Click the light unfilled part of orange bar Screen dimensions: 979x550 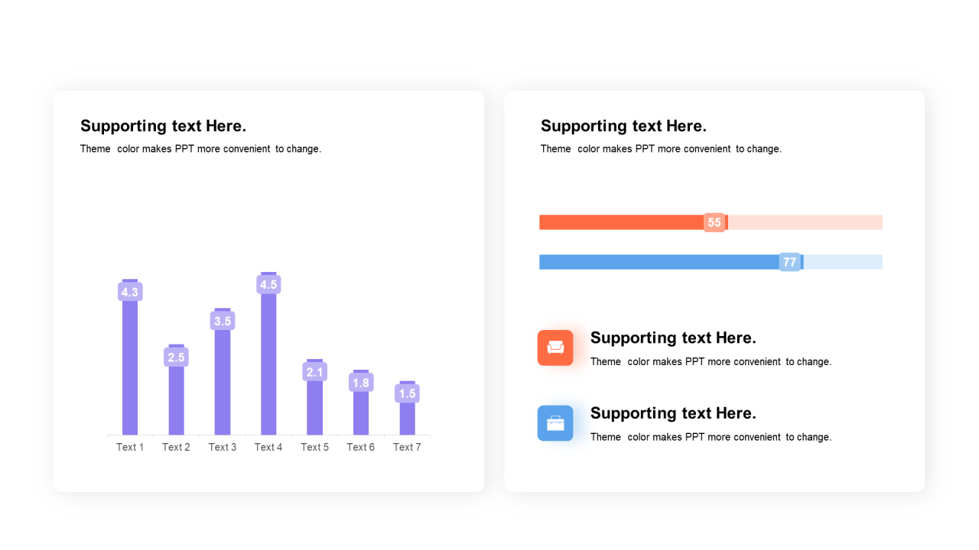coord(805,222)
